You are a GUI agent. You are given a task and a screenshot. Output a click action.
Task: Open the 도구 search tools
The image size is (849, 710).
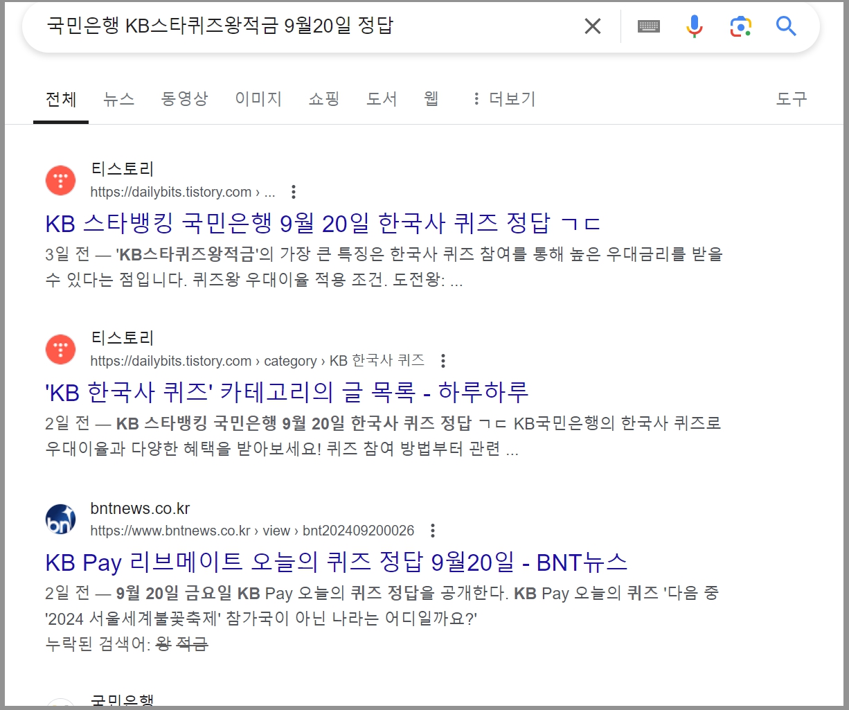pyautogui.click(x=792, y=99)
